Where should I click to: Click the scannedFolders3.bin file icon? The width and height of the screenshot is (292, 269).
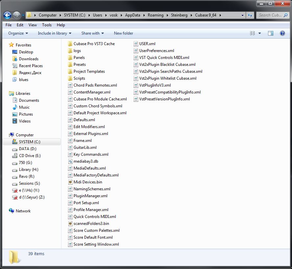pos(70,224)
